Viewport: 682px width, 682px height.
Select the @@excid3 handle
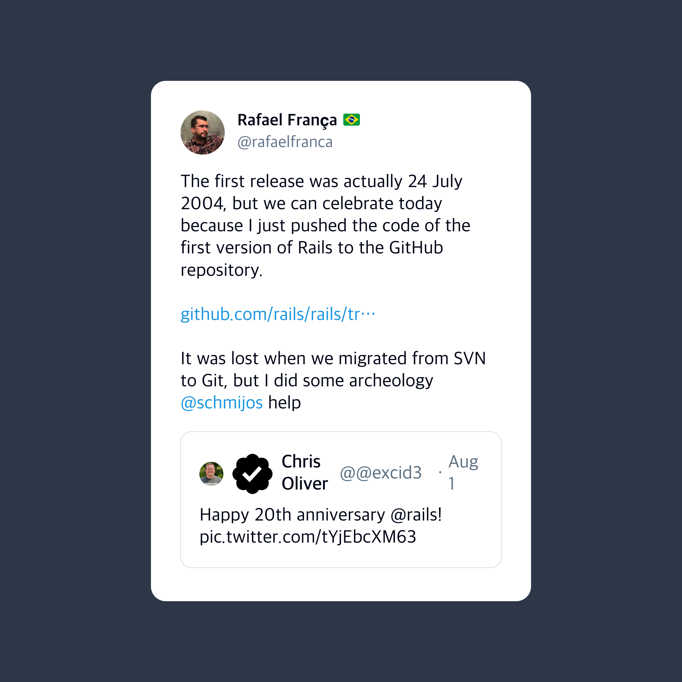(380, 473)
